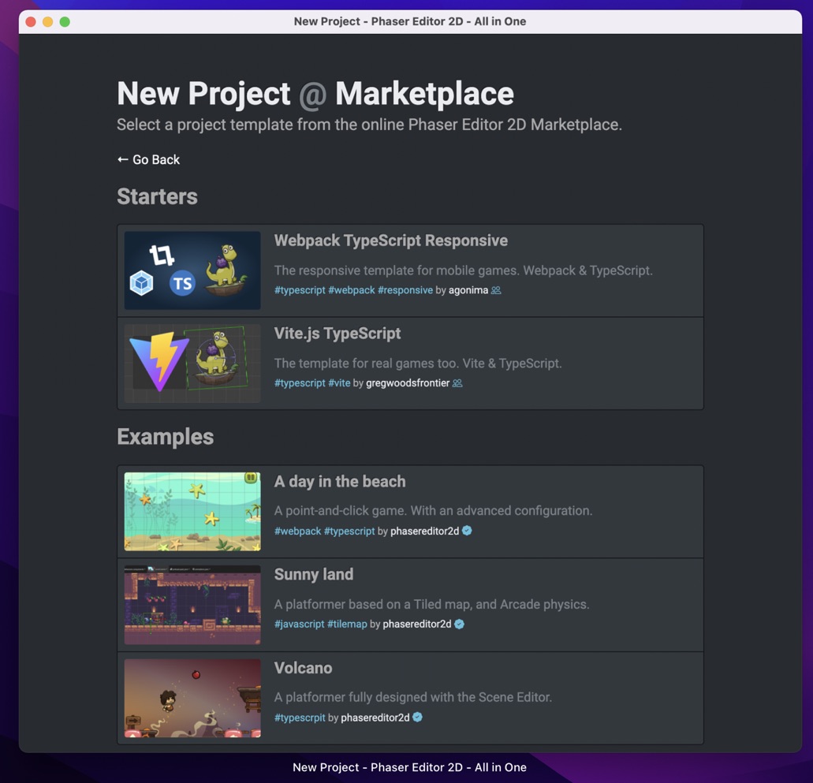Open phasereditor2d author link in Sunny land row

click(417, 625)
